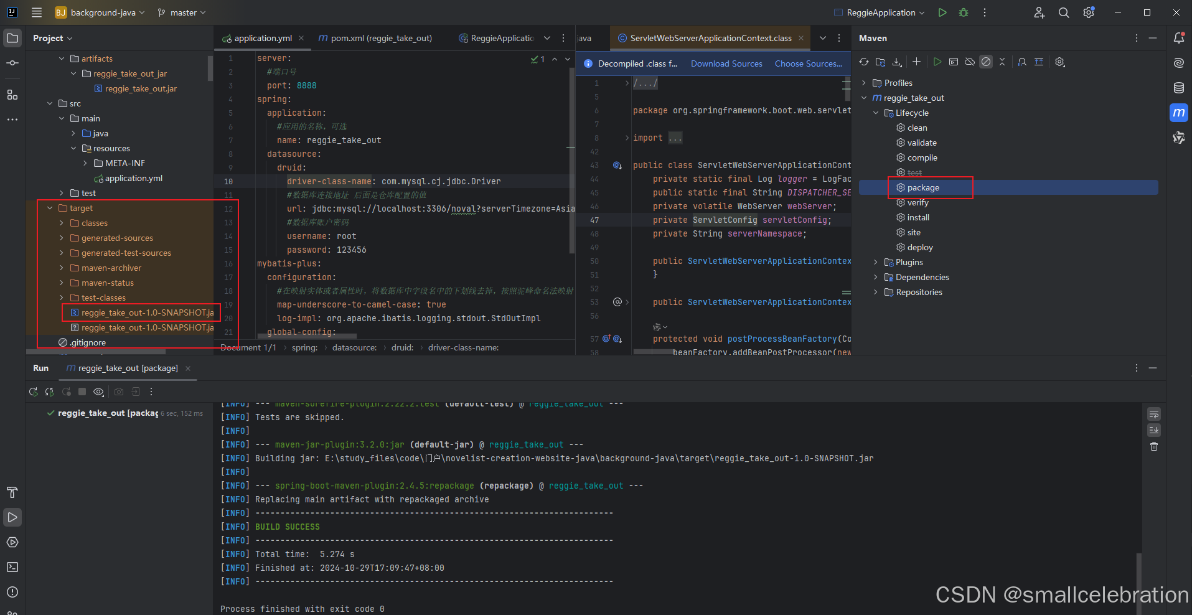
Task: Open the Search Everywhere magnifier
Action: point(1064,12)
